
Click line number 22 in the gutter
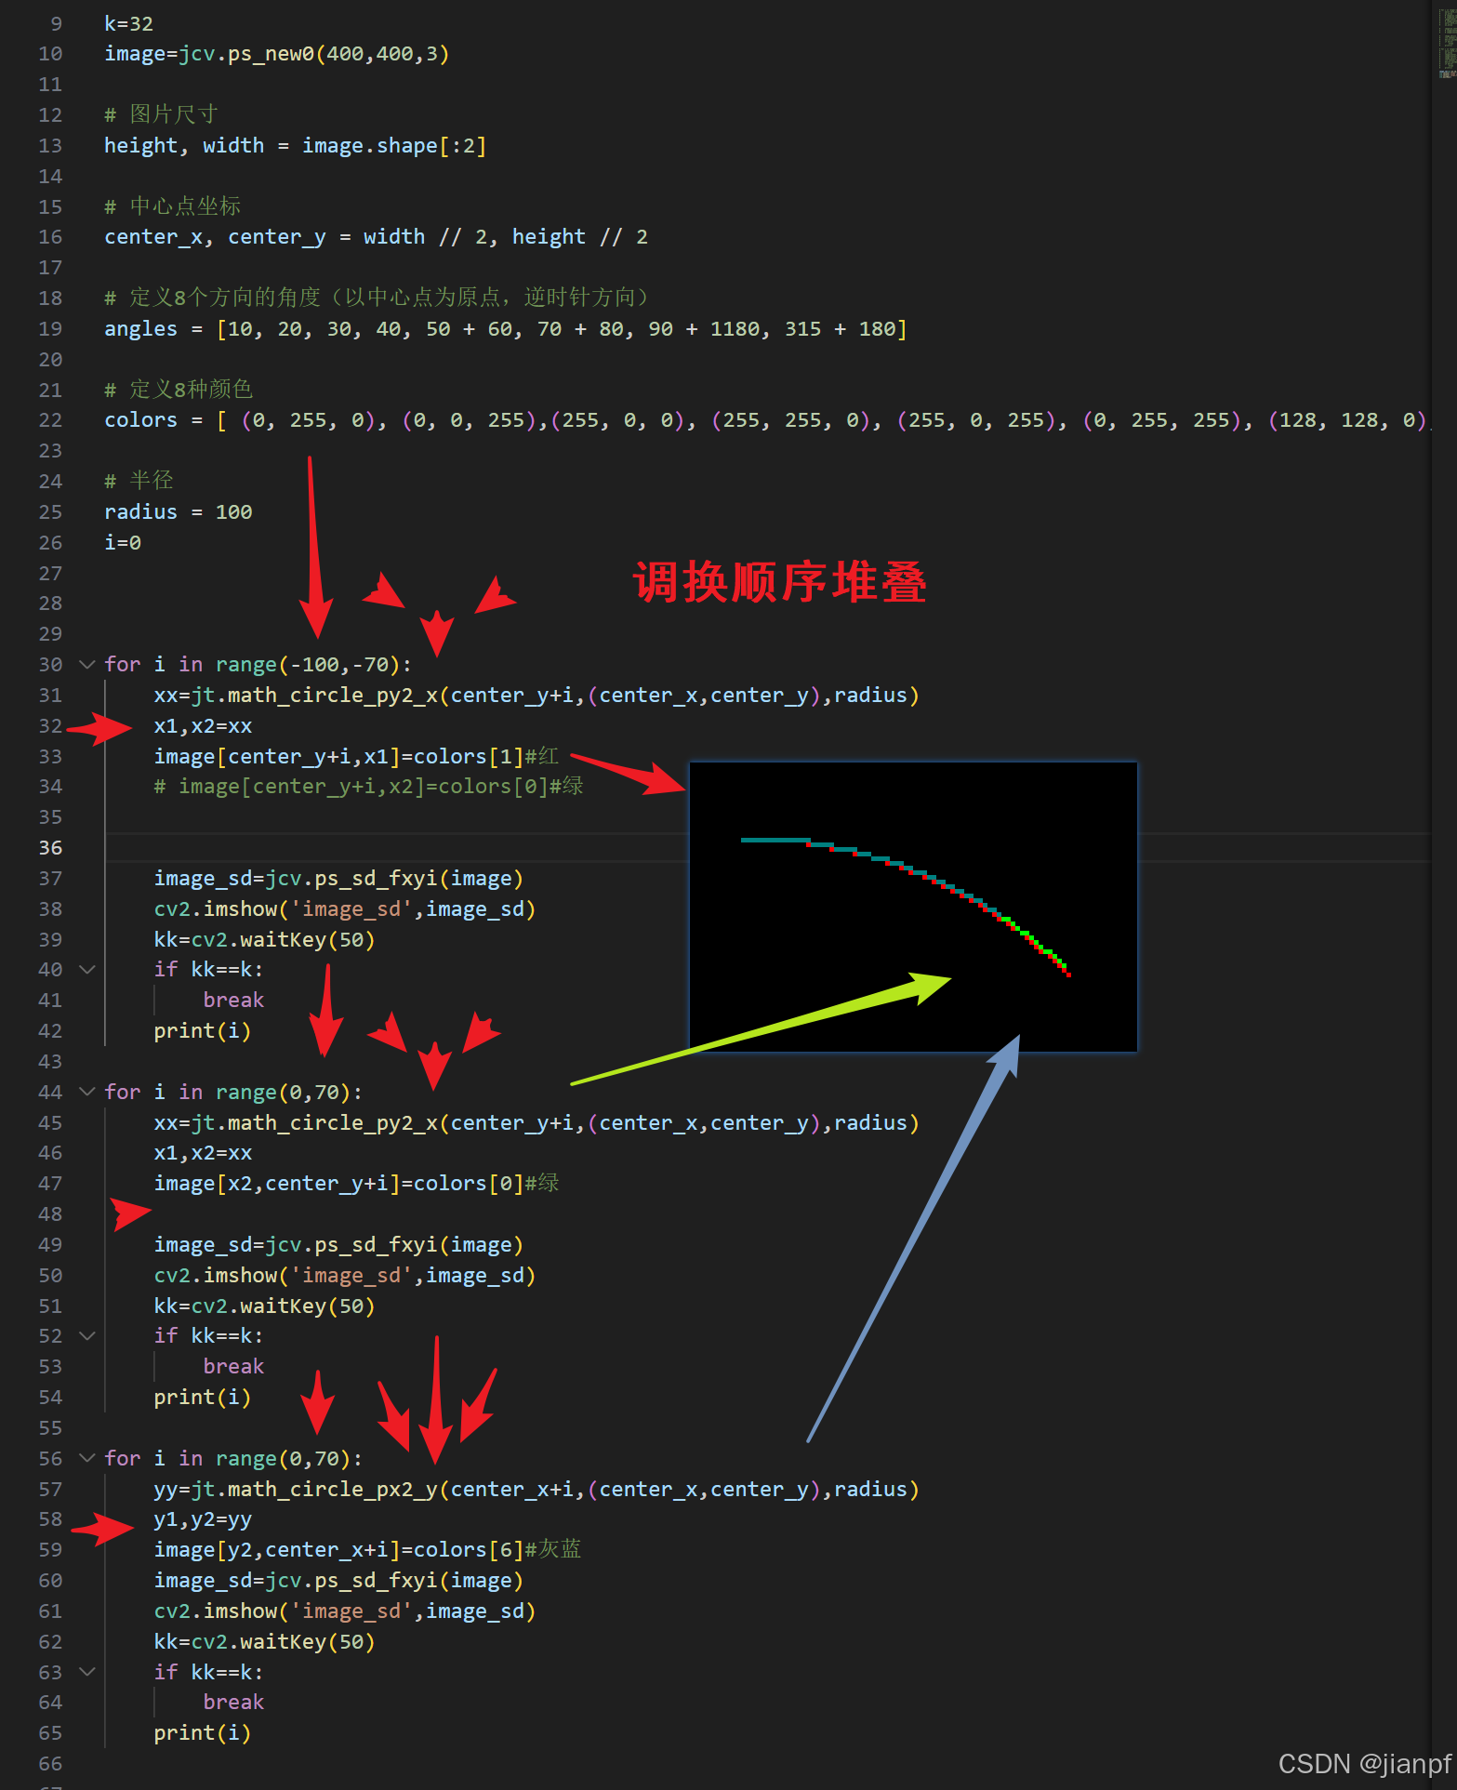[x=50, y=420]
